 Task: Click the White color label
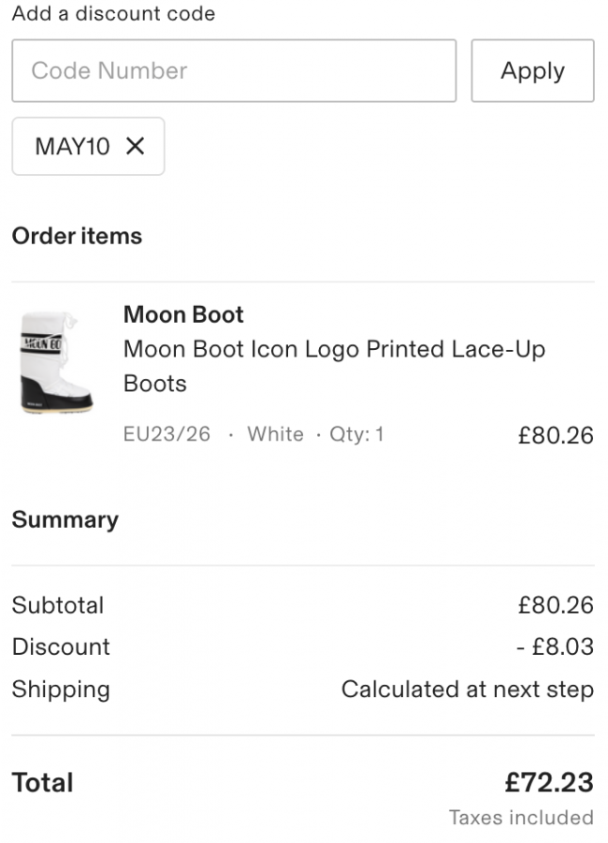275,434
